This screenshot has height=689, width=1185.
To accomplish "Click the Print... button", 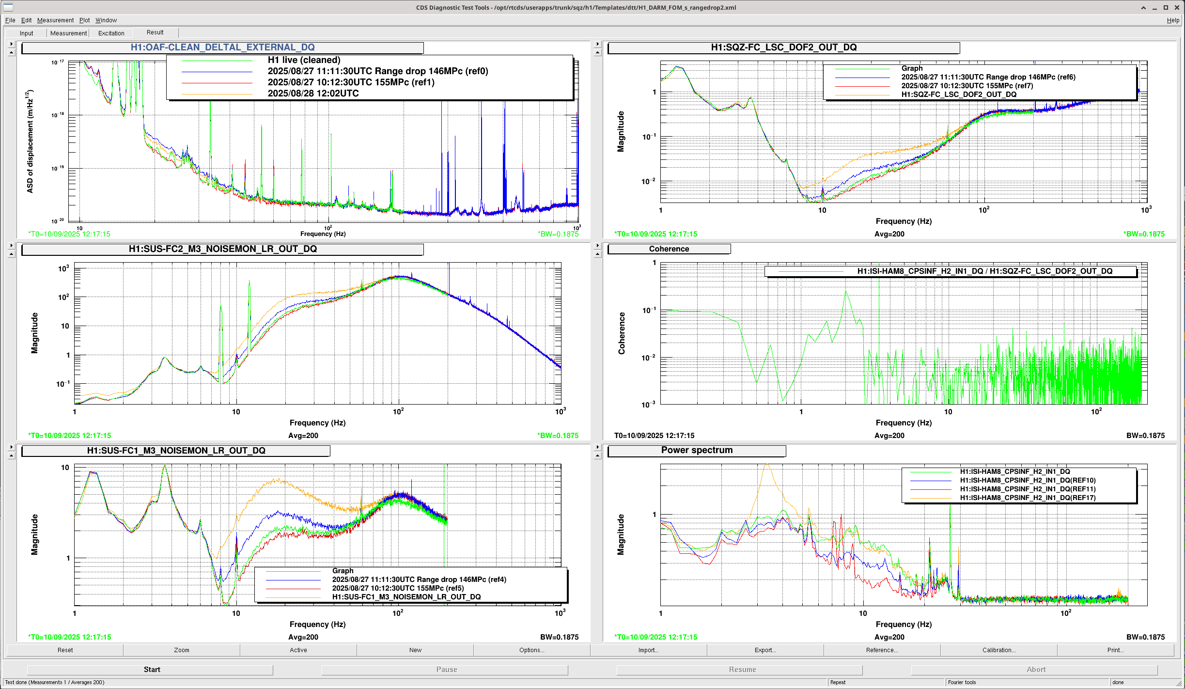I will point(1116,650).
